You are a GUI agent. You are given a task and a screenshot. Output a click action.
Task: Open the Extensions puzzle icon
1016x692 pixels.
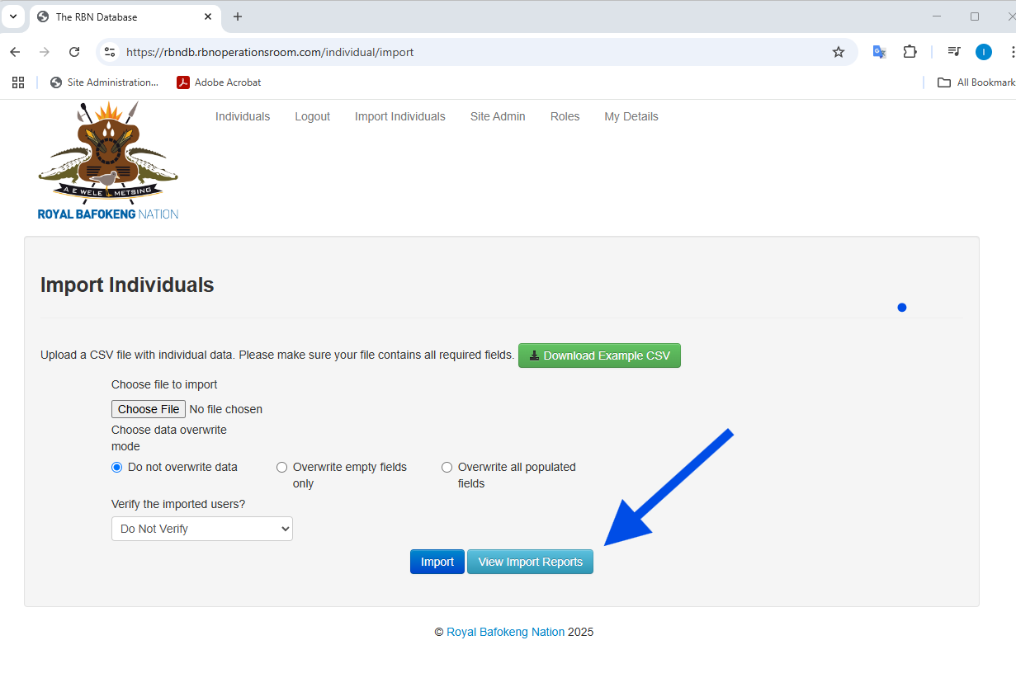click(x=910, y=52)
